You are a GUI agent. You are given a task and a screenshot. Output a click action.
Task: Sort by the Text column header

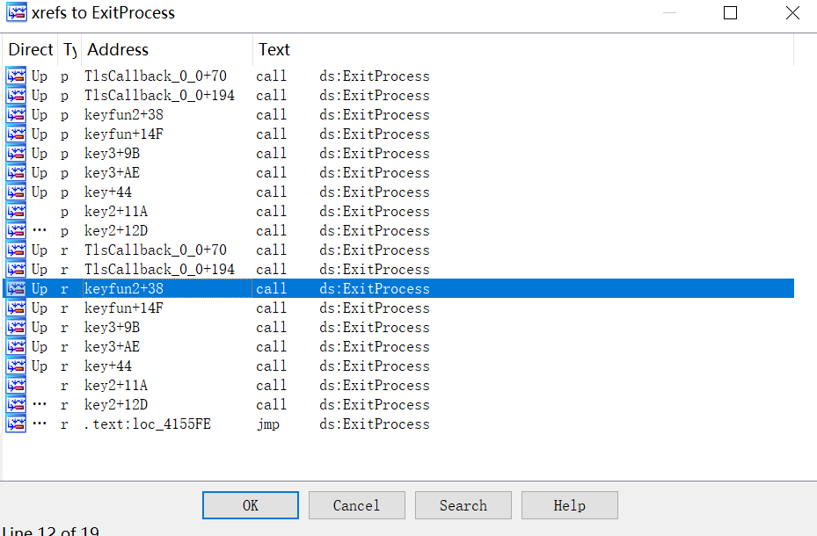pyautogui.click(x=523, y=49)
